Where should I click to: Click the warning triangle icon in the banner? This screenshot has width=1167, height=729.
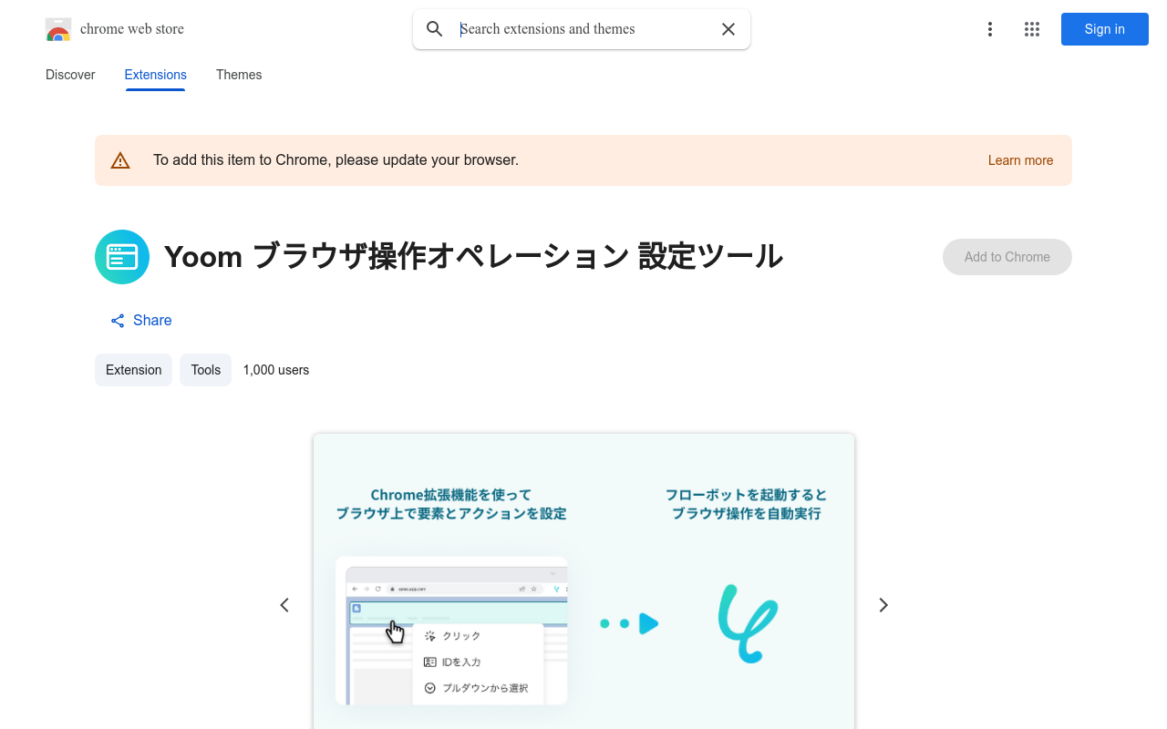tap(120, 159)
